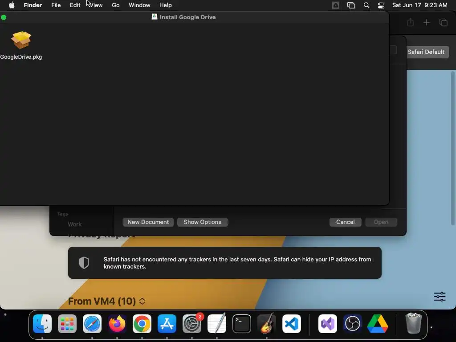Cancel the file open dialog

(x=345, y=222)
